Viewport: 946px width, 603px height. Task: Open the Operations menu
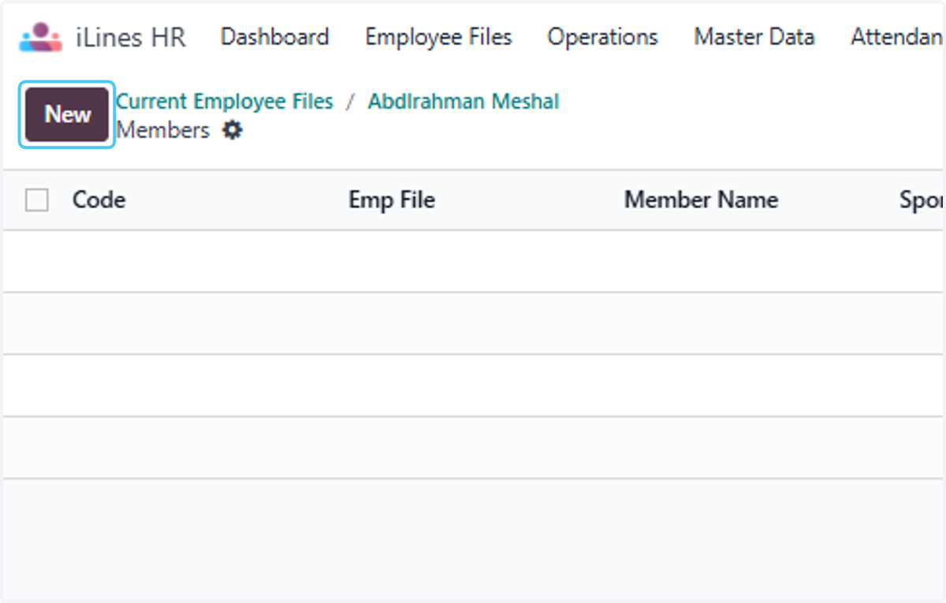[602, 37]
